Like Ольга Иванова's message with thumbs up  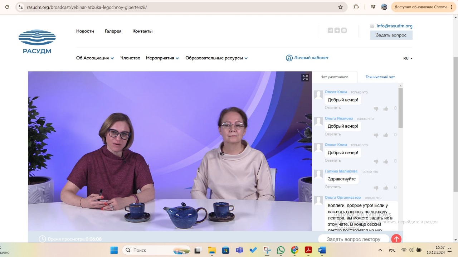click(x=385, y=135)
